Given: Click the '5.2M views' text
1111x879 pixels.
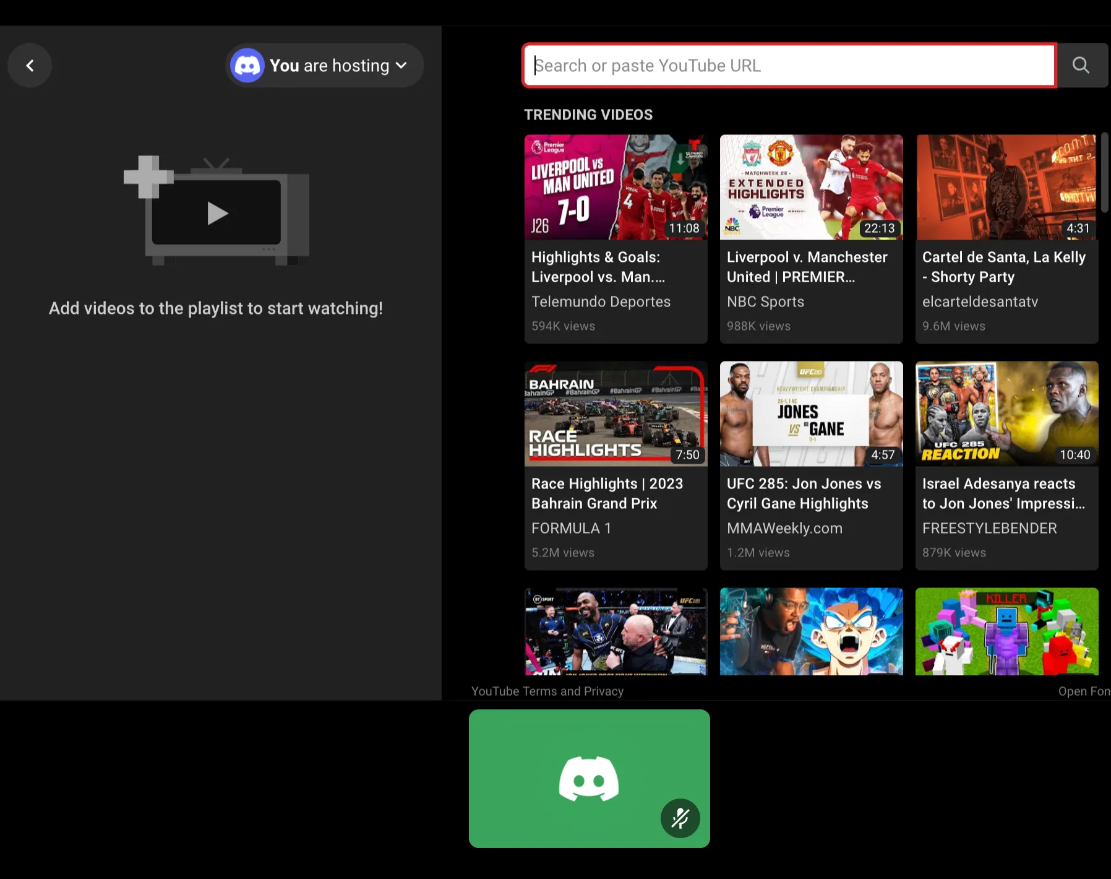Looking at the screenshot, I should pyautogui.click(x=563, y=553).
